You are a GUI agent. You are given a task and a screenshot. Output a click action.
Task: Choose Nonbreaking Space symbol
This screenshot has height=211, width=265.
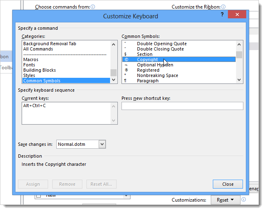(x=179, y=75)
